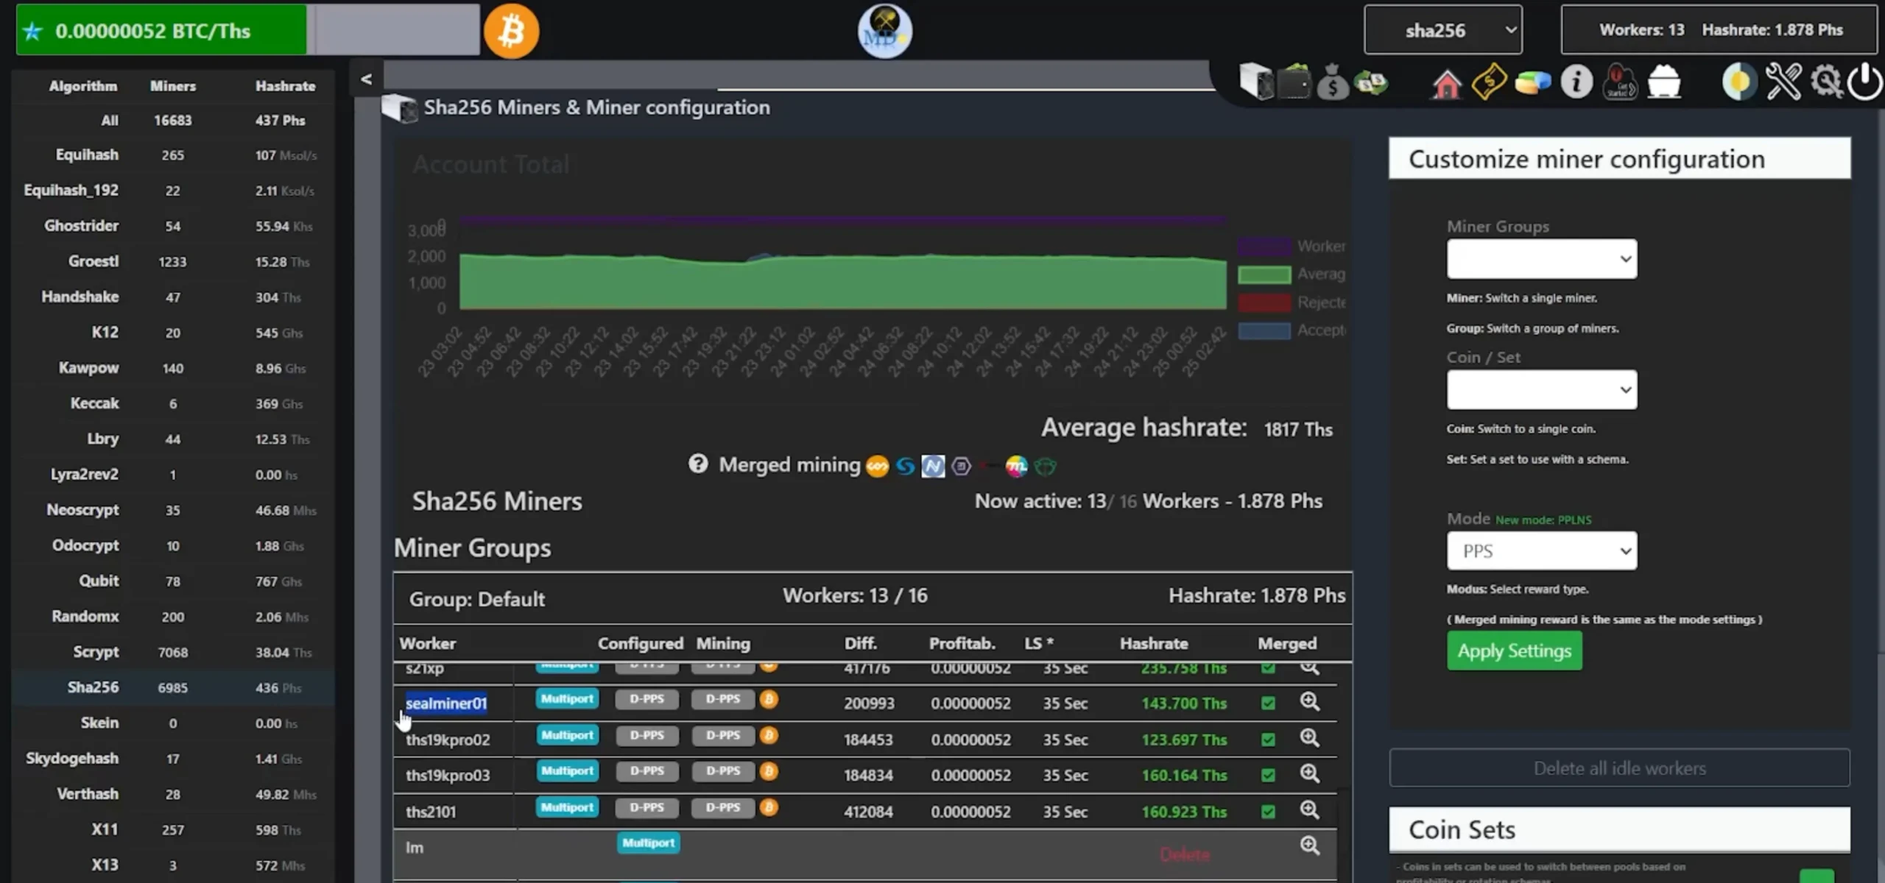Open the sha256 algorithm dropdown
The height and width of the screenshot is (883, 1885).
1442,29
